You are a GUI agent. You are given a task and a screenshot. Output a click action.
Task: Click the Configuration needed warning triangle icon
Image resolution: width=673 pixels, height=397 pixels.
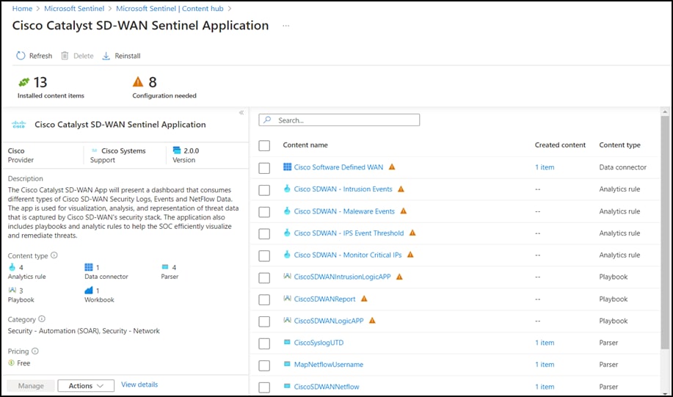click(138, 81)
